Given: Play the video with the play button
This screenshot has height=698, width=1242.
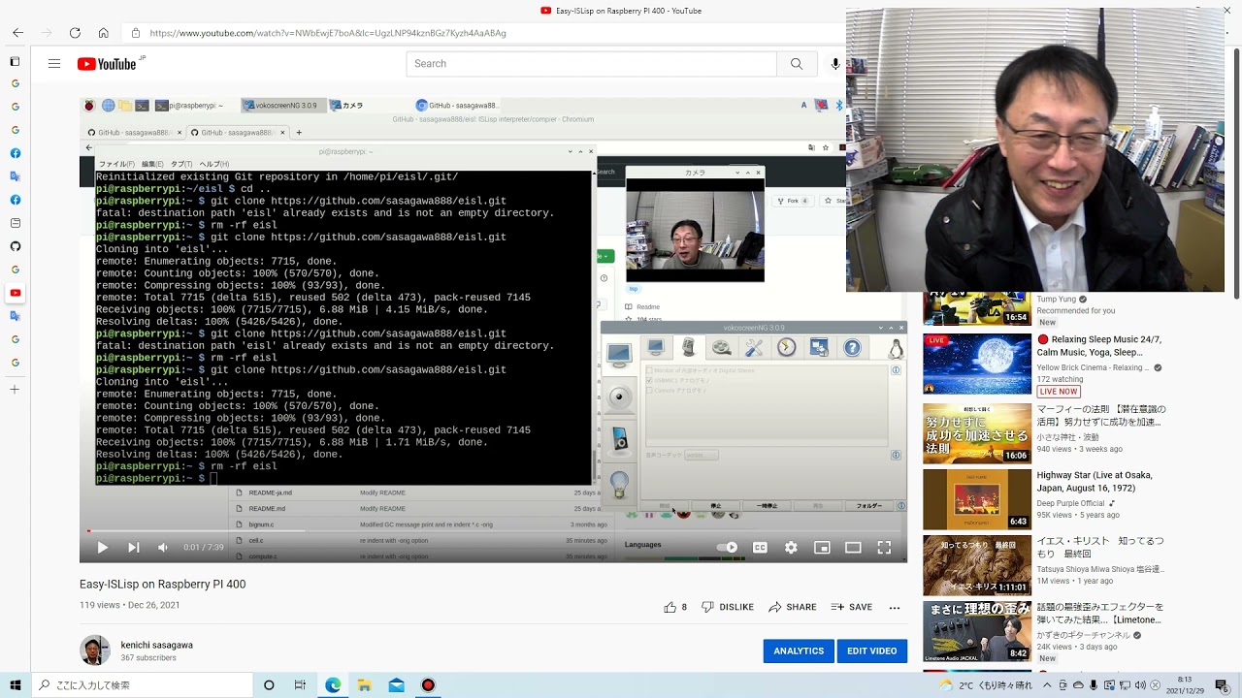Looking at the screenshot, I should [103, 548].
